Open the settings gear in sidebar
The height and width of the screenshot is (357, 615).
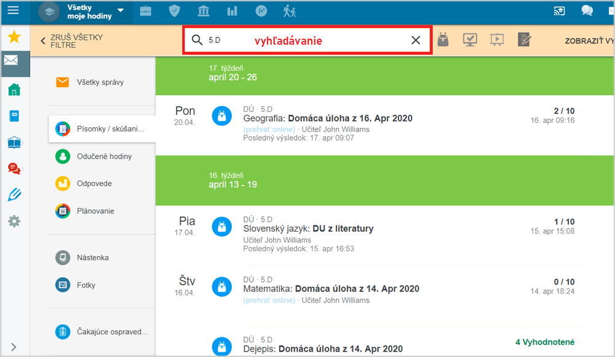[x=14, y=221]
